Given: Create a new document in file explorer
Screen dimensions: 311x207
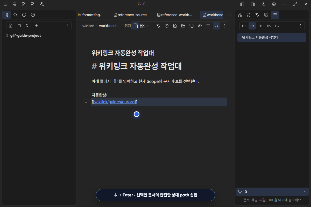Looking at the screenshot, I should pyautogui.click(x=11, y=26).
